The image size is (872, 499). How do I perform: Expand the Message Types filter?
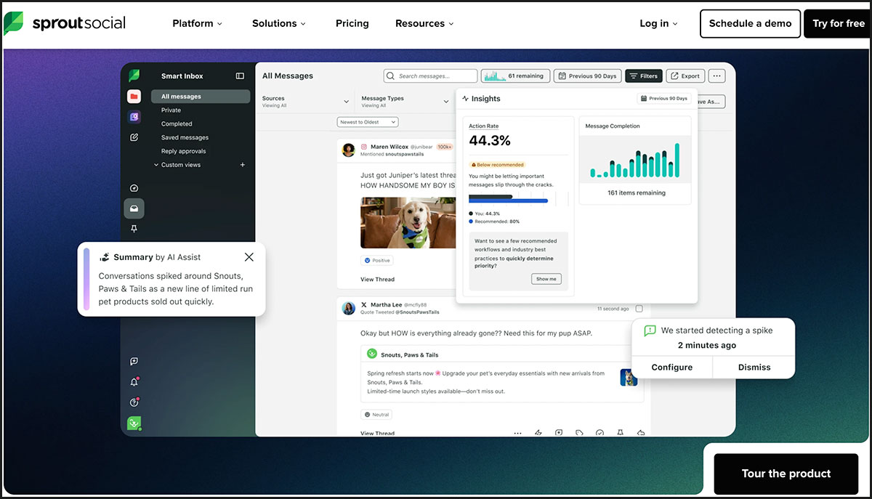click(x=405, y=102)
